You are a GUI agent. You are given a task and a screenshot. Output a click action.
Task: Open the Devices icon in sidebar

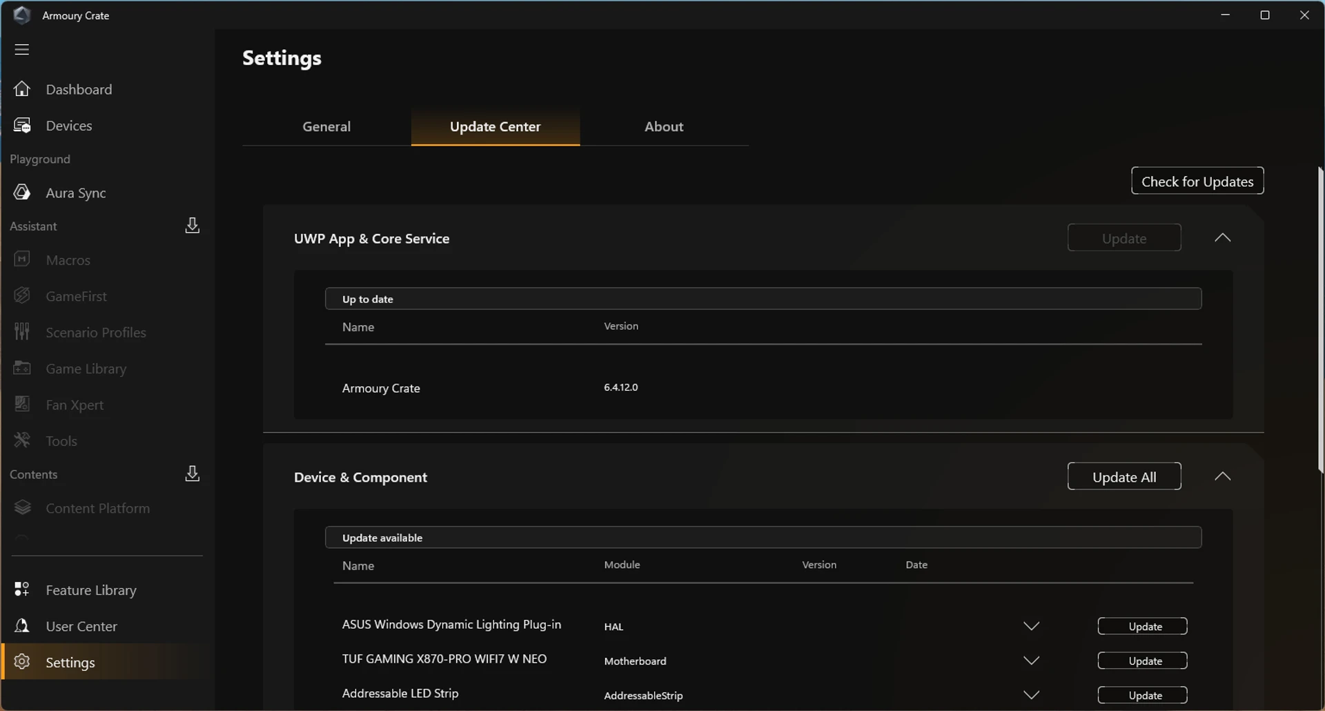coord(22,126)
